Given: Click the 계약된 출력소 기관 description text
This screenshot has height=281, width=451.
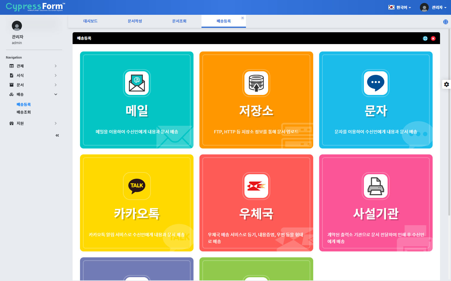Looking at the screenshot, I should pos(376,238).
